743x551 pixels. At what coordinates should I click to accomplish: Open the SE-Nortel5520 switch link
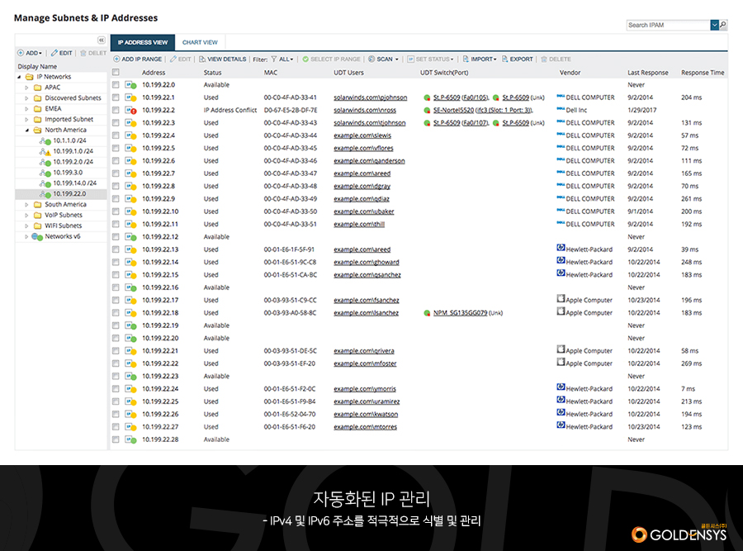point(453,111)
